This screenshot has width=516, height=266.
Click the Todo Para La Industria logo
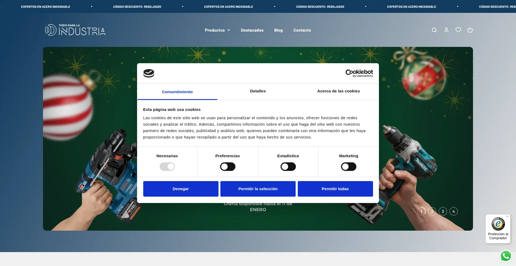75,30
